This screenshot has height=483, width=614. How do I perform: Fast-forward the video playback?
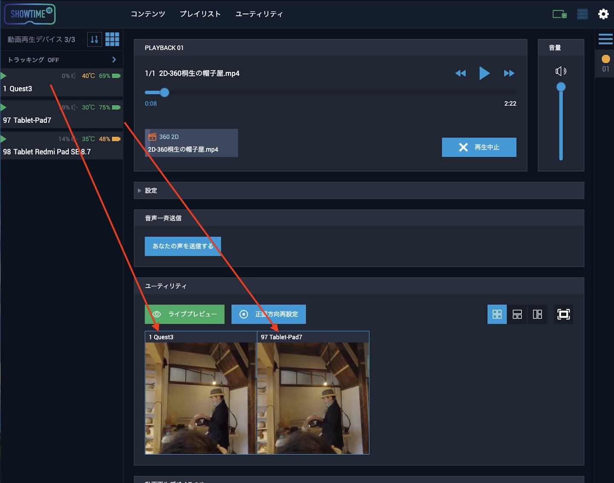point(509,73)
